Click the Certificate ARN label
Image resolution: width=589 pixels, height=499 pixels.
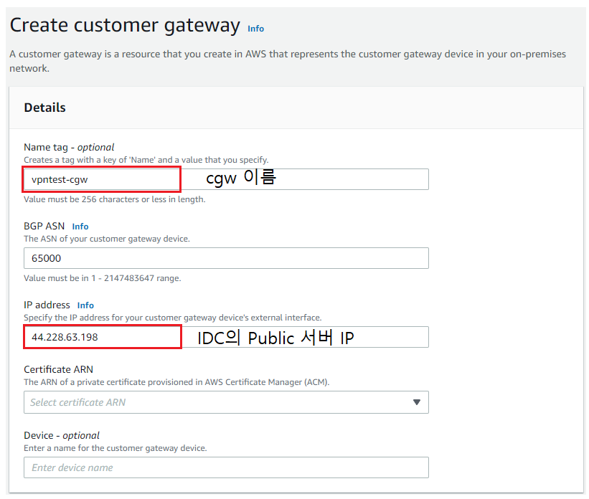(58, 369)
